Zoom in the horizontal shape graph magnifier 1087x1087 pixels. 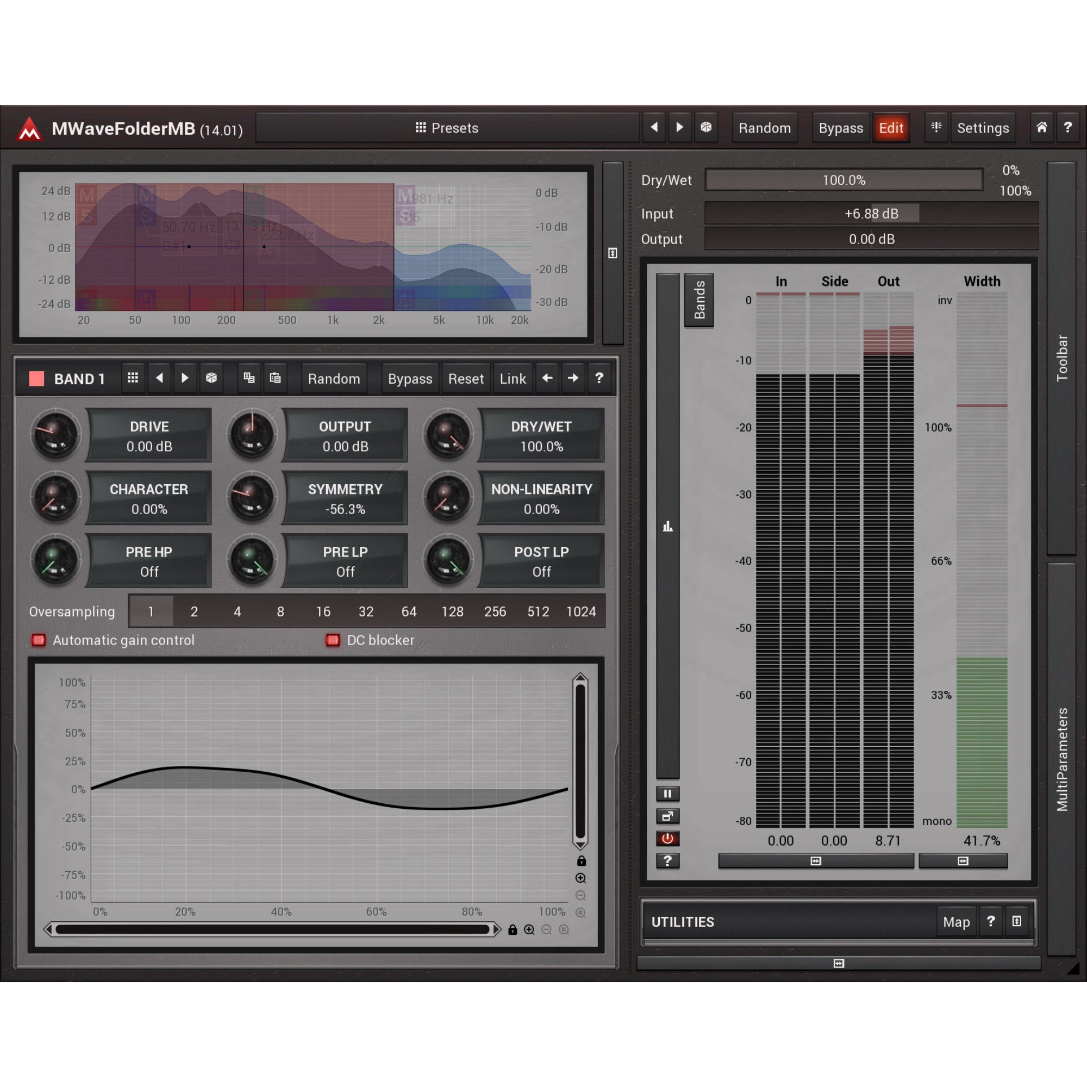(529, 930)
